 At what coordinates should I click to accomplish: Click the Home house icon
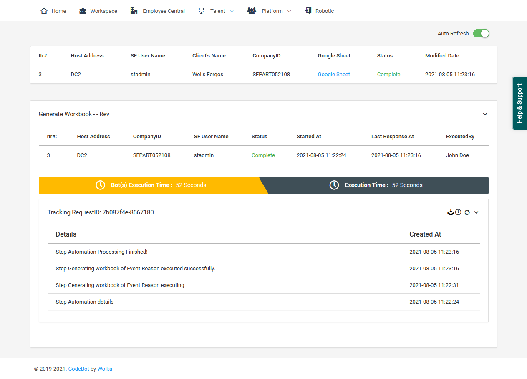tap(44, 11)
